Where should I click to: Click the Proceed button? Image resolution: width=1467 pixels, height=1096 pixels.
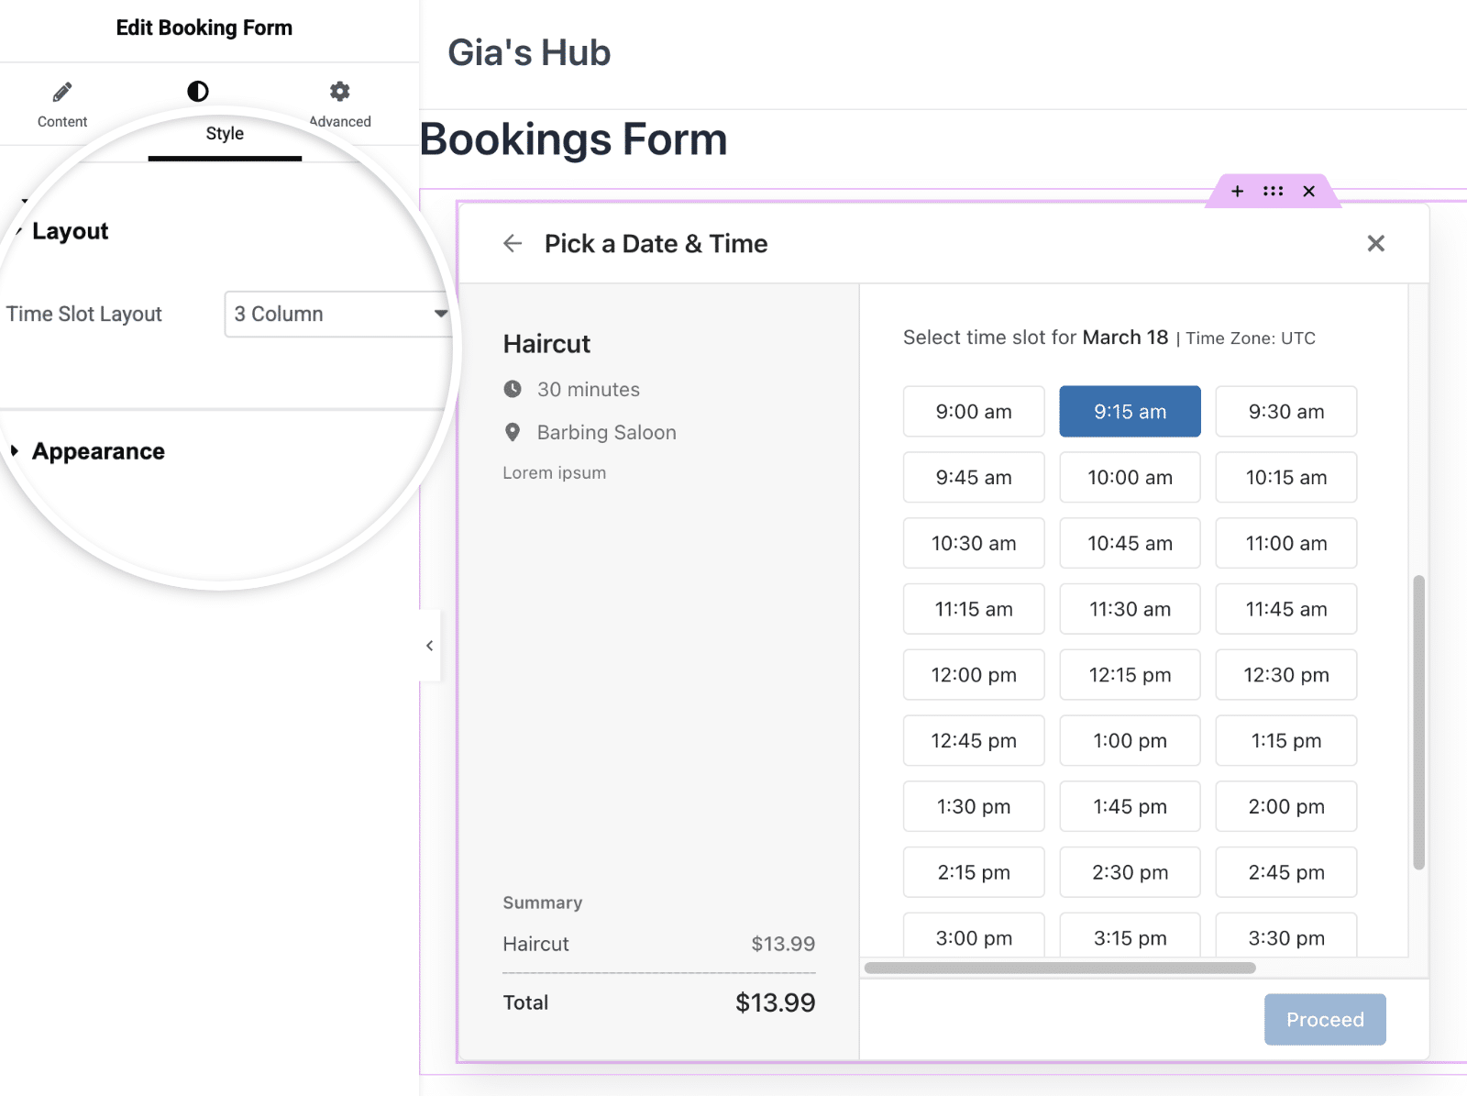point(1324,1019)
